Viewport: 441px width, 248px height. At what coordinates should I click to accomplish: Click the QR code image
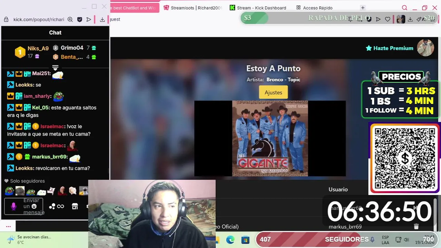[x=404, y=158]
